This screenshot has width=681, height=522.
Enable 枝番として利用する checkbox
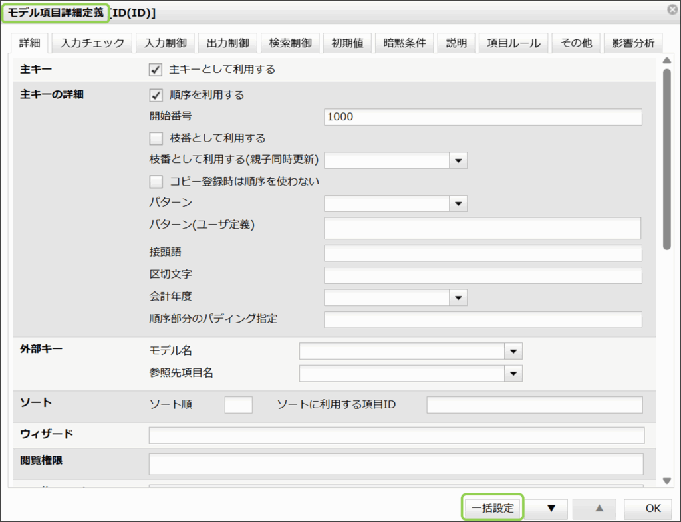156,138
